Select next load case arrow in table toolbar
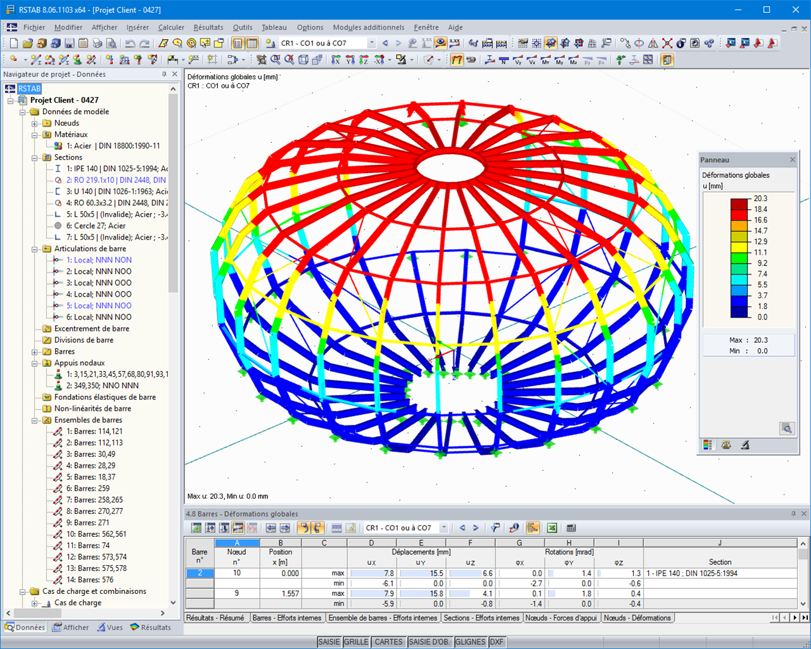The height and width of the screenshot is (649, 811). tap(475, 528)
